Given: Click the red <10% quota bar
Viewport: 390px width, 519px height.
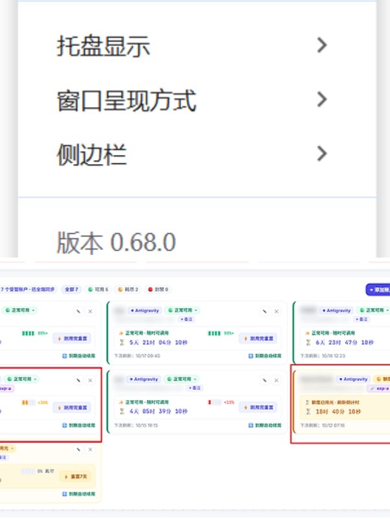Looking at the screenshot, I should point(215,403).
